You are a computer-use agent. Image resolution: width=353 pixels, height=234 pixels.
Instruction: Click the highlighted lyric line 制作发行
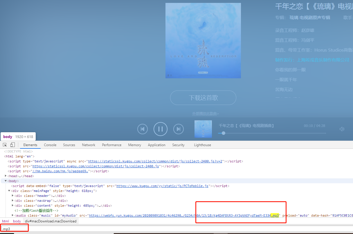(312, 60)
